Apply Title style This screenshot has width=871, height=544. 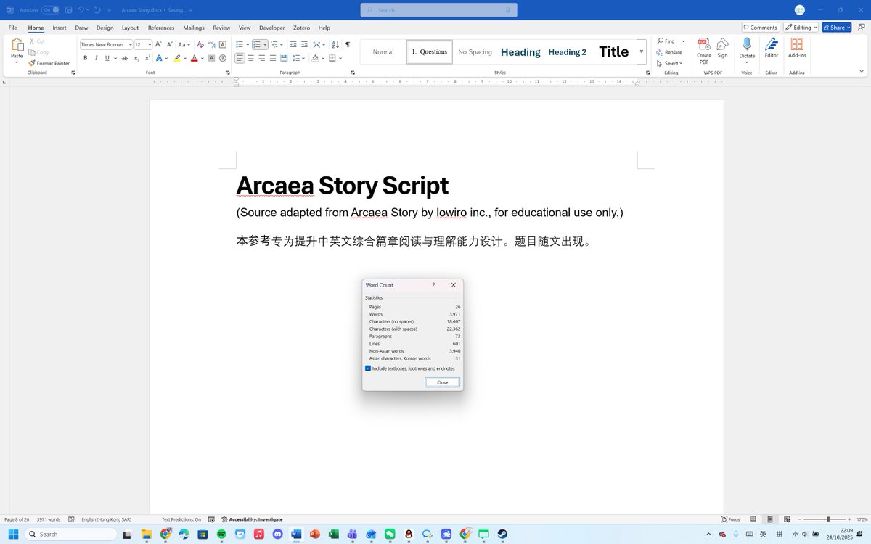click(x=613, y=52)
